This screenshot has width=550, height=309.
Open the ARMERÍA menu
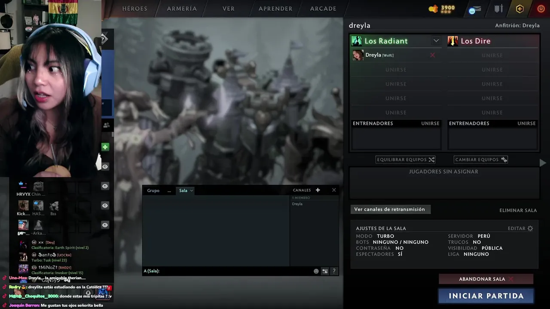click(182, 9)
